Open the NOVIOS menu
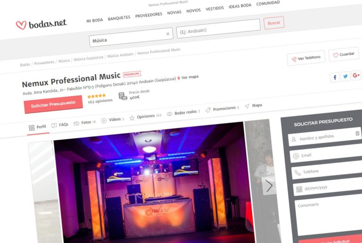The width and height of the screenshot is (362, 243). click(x=193, y=11)
